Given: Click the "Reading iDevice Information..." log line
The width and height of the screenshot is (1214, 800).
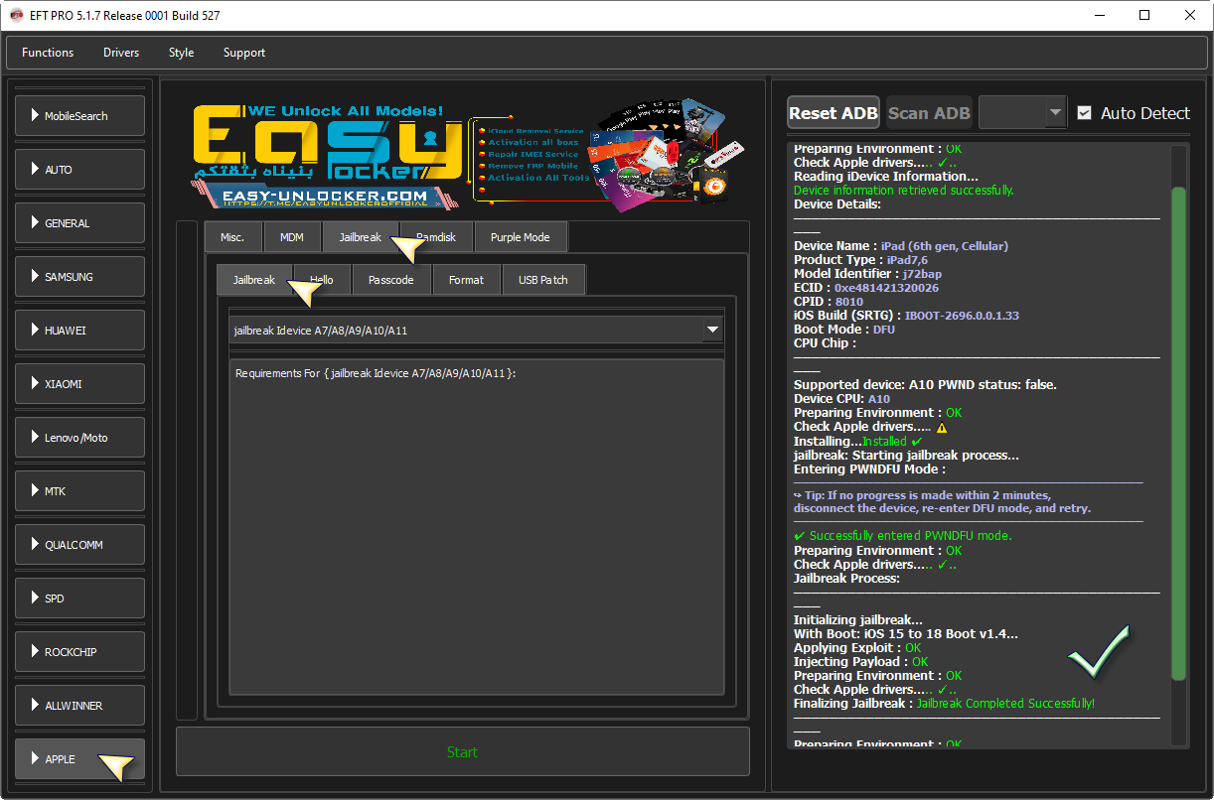Looking at the screenshot, I should pos(885,177).
